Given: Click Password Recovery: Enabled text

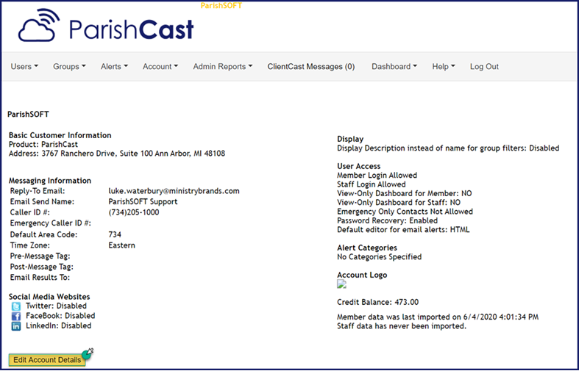Looking at the screenshot, I should pos(388,220).
